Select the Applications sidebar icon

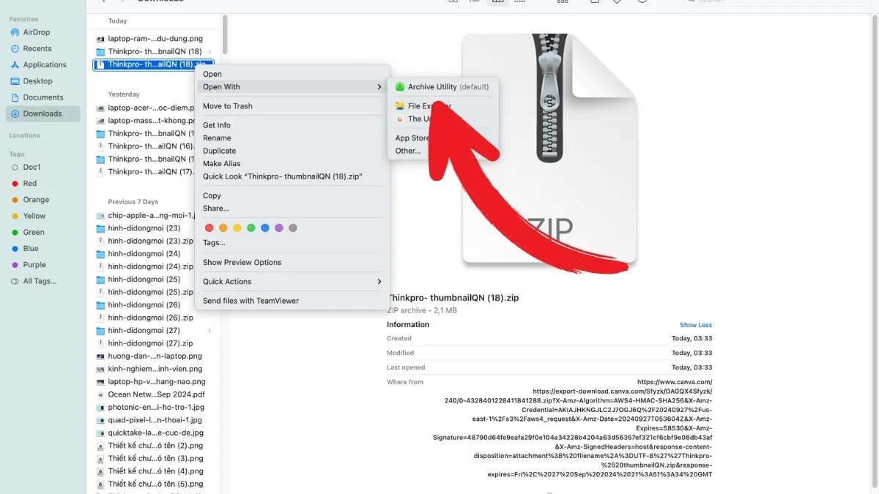point(15,65)
